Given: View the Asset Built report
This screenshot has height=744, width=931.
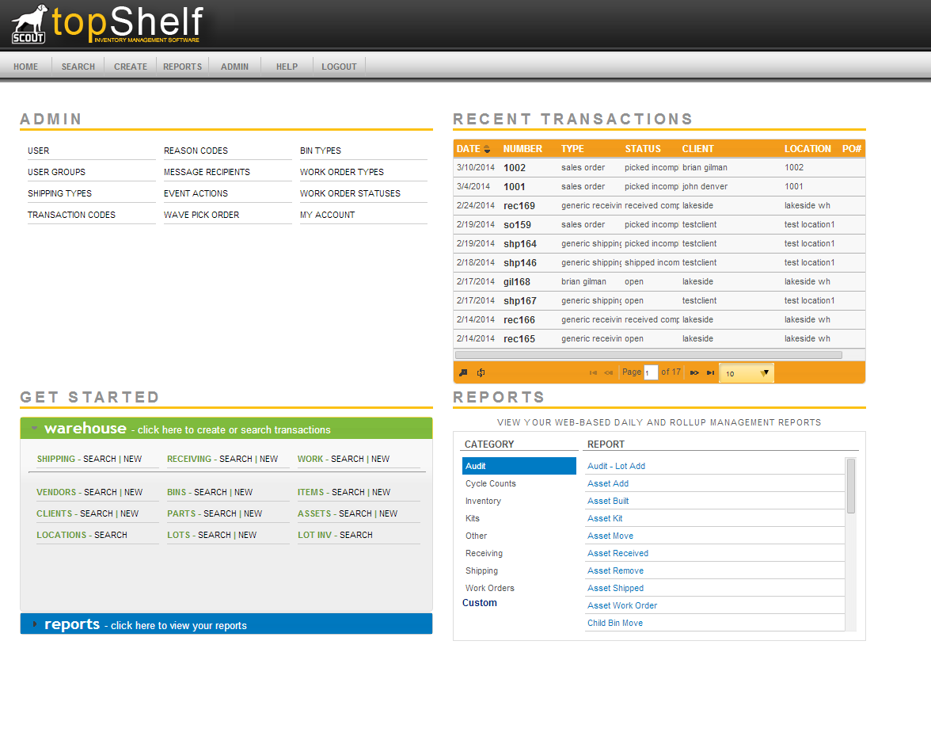Looking at the screenshot, I should [607, 501].
